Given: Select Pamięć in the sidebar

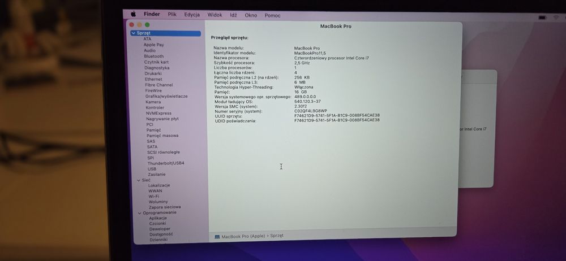Looking at the screenshot, I should coord(154,130).
